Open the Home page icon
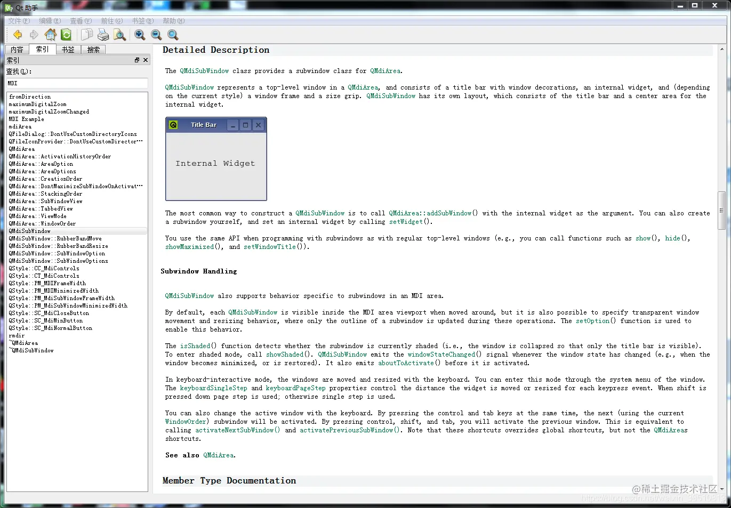The height and width of the screenshot is (508, 731). tap(50, 35)
